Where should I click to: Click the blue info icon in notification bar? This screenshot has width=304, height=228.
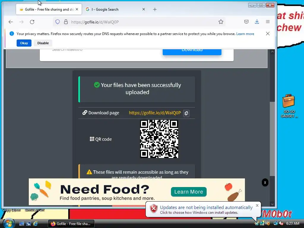tap(12, 34)
